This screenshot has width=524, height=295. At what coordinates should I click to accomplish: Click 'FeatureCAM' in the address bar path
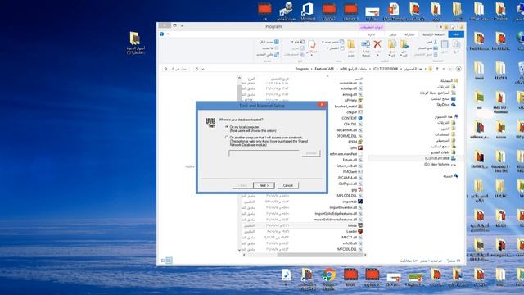pos(324,69)
